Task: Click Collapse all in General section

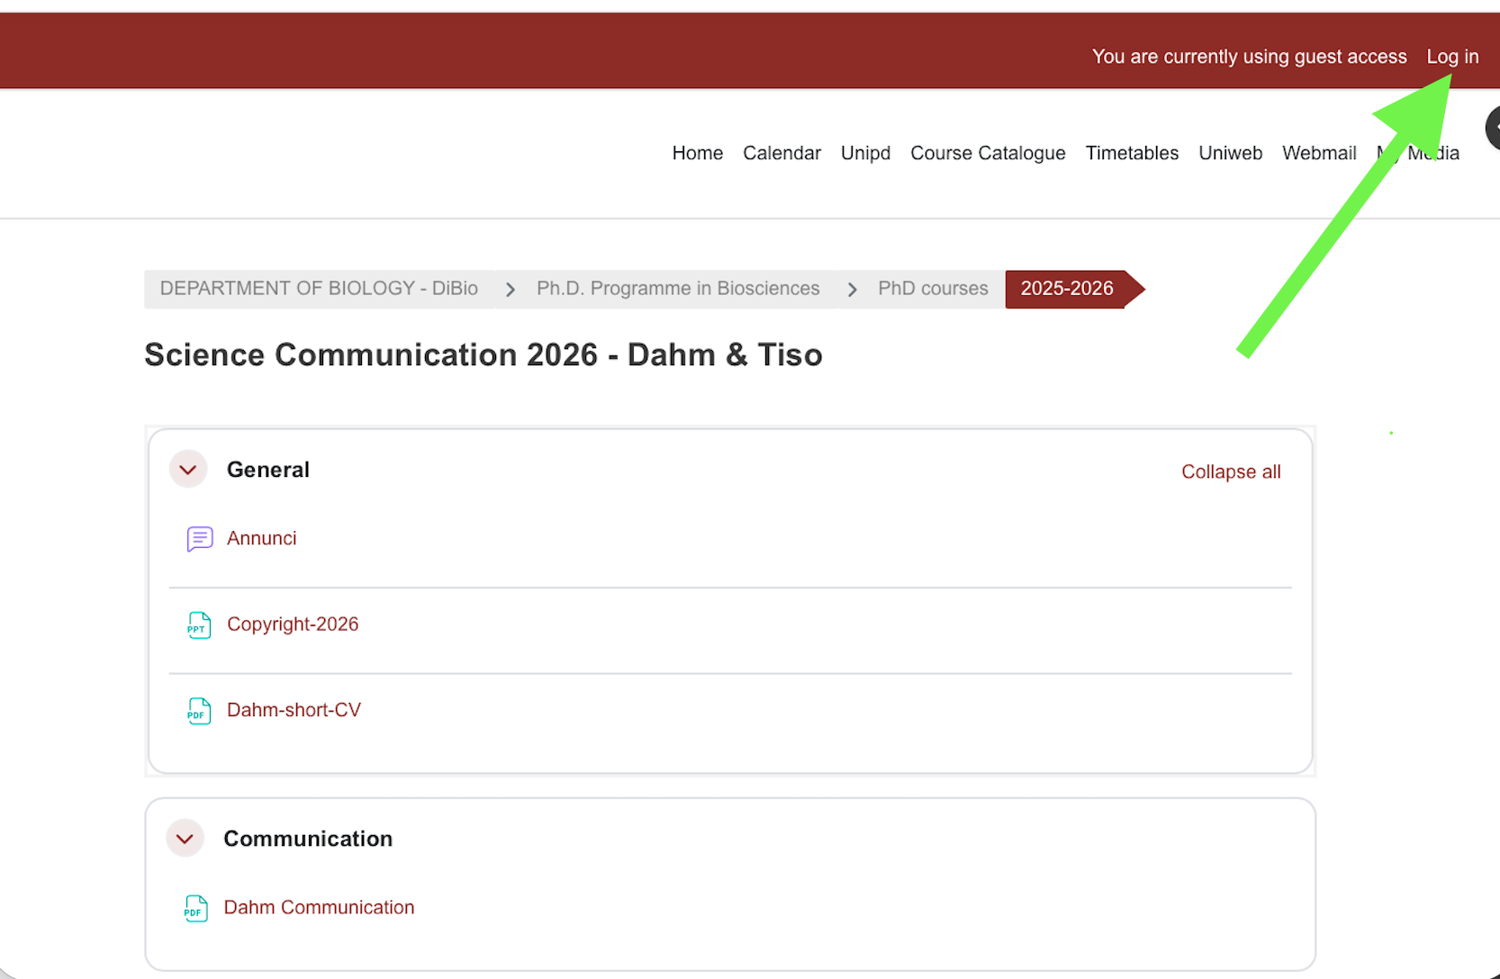Action: [1231, 472]
